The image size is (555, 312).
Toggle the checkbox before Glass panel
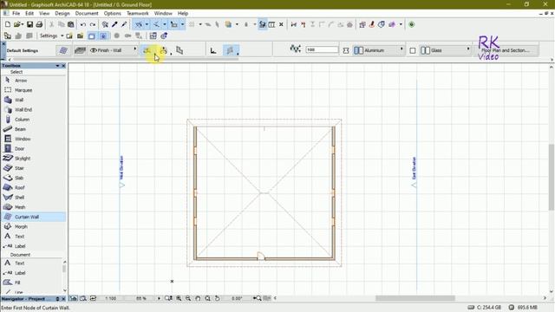[413, 50]
